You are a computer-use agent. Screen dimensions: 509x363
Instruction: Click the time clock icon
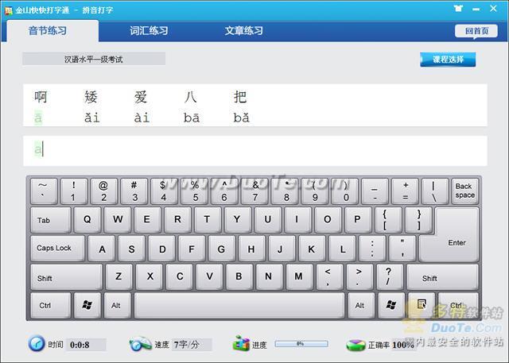[x=37, y=344]
